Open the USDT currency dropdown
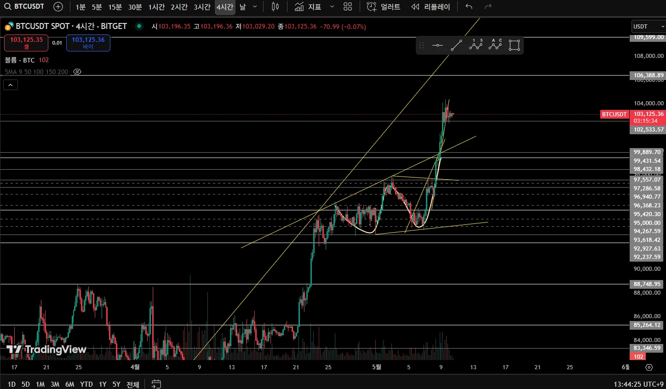666x389 pixels. pos(648,26)
